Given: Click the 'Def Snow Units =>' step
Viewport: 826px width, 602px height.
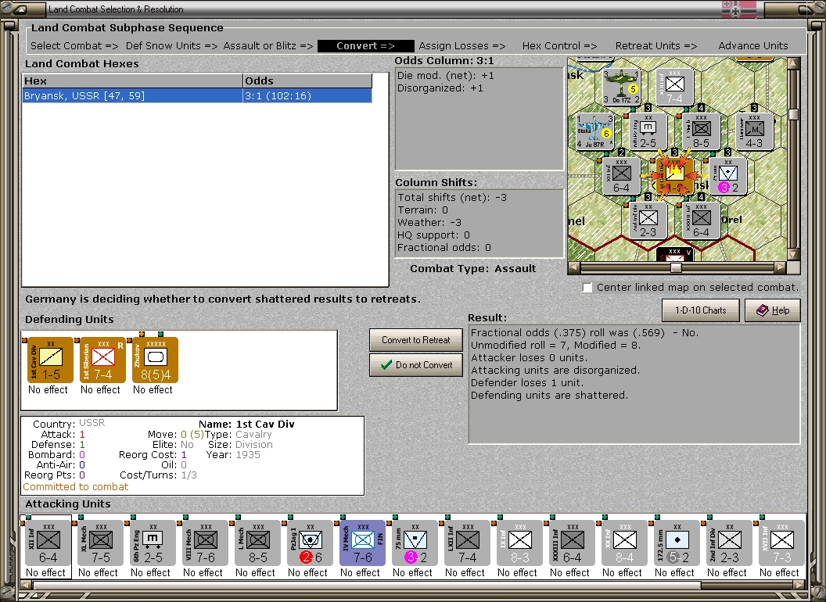Looking at the screenshot, I should pyautogui.click(x=172, y=46).
